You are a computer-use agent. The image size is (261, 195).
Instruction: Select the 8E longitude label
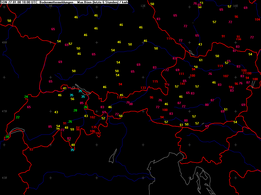tap(50, 6)
